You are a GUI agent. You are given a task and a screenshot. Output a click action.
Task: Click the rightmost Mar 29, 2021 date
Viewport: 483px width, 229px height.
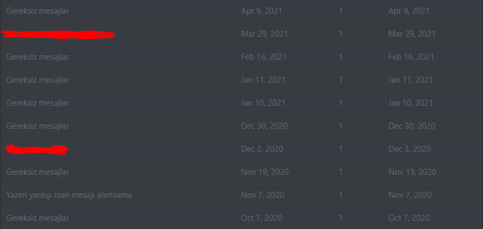(412, 34)
